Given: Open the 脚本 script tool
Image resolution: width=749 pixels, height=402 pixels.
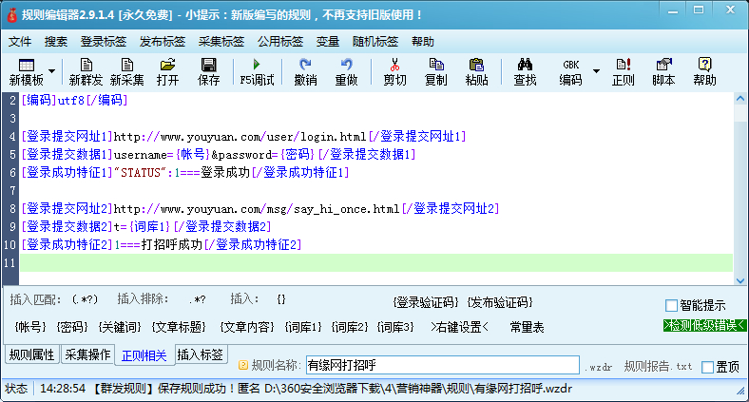Looking at the screenshot, I should [x=664, y=71].
